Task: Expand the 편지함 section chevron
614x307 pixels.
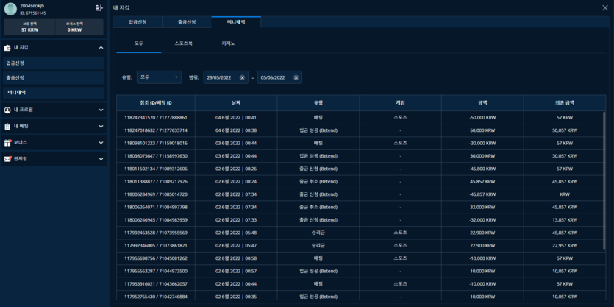Action: click(101, 159)
